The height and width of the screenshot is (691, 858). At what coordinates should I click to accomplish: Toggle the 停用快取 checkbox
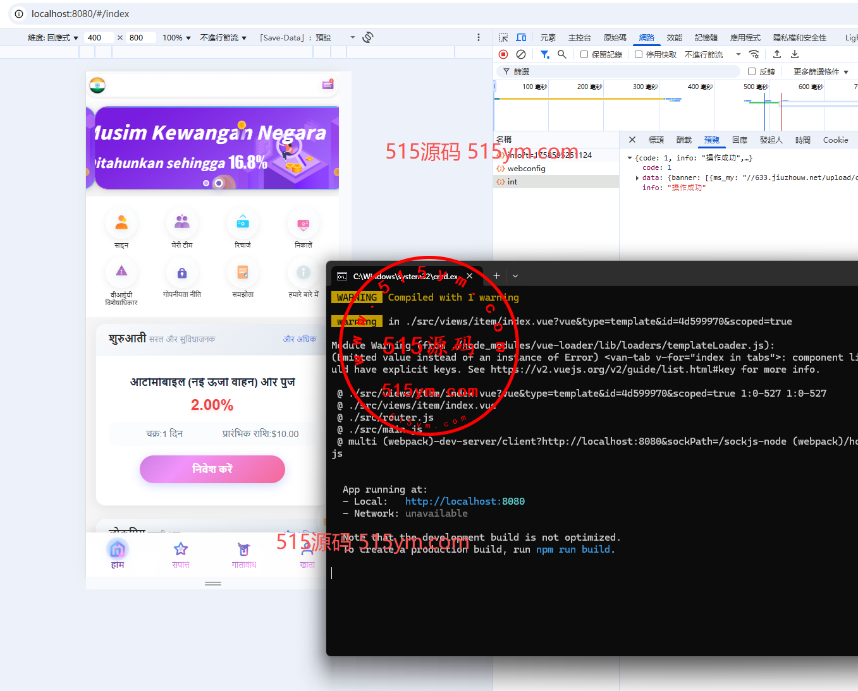(639, 54)
